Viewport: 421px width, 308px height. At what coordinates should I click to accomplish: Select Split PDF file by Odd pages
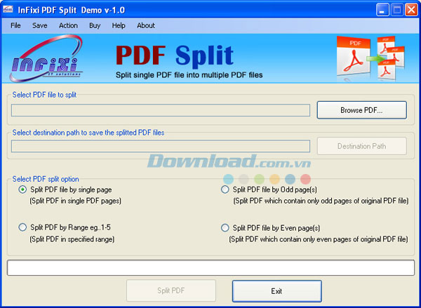[225, 189]
